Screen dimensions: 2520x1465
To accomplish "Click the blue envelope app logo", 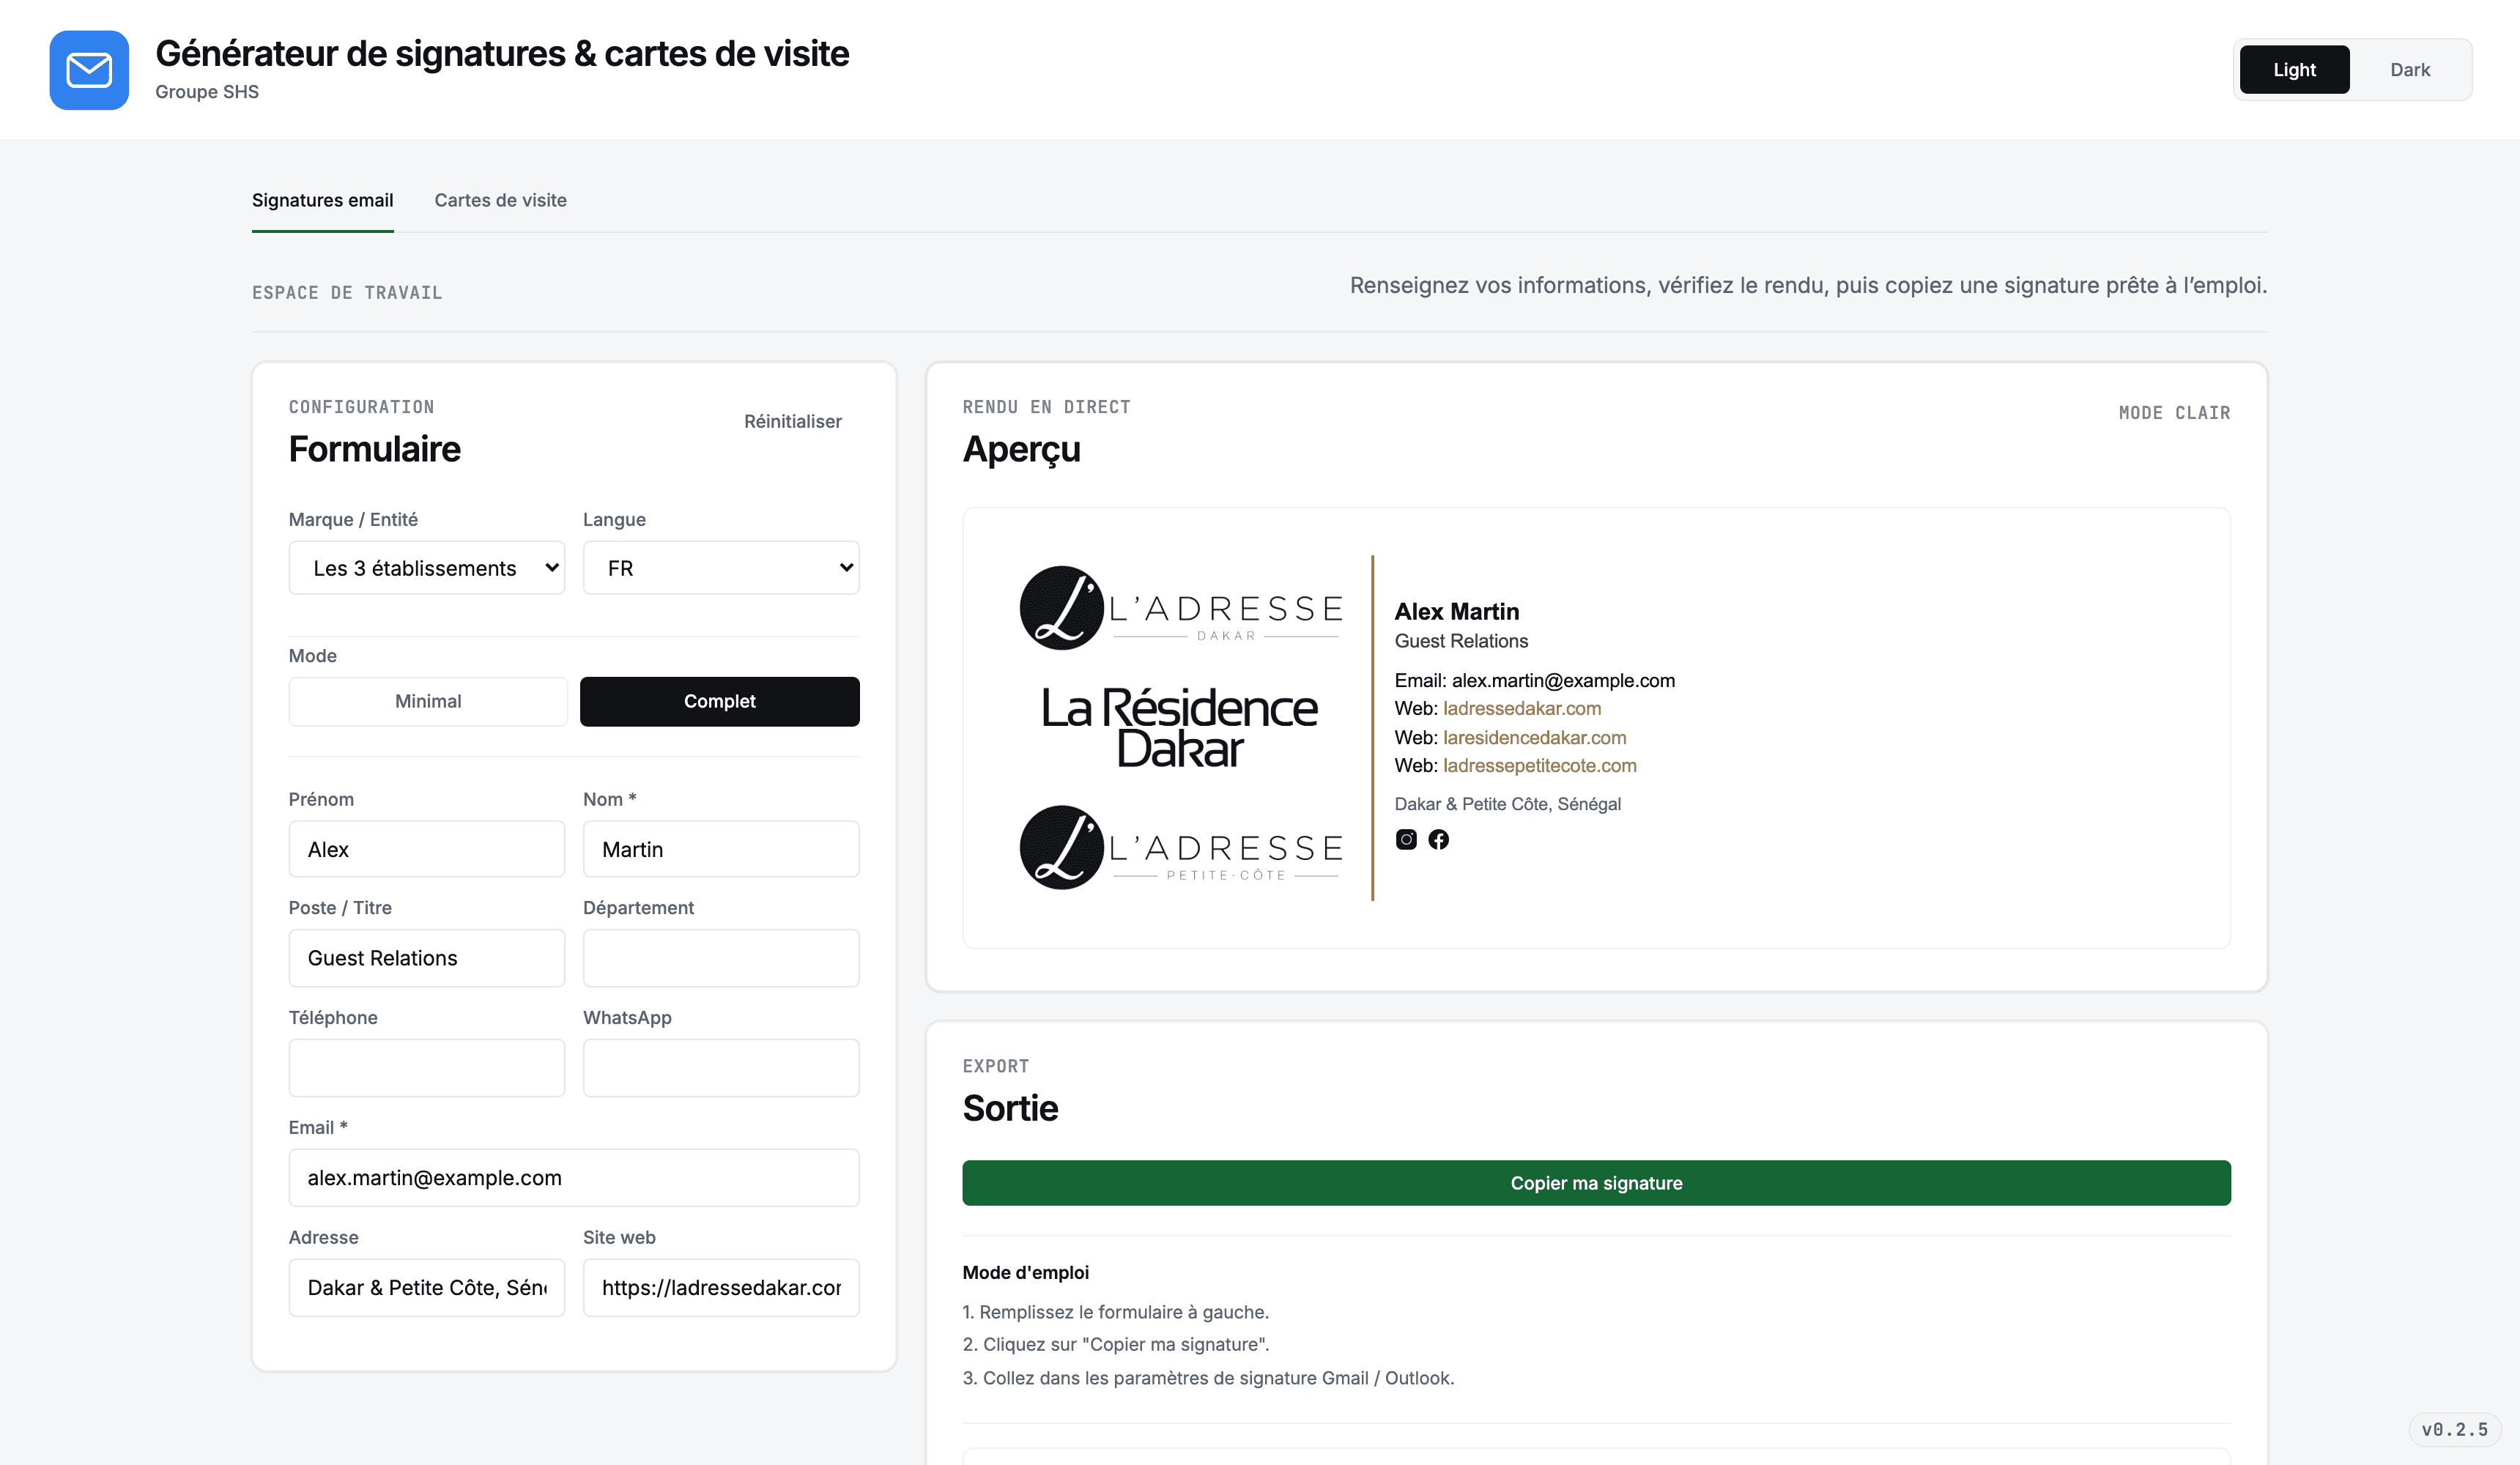I will click(x=89, y=70).
